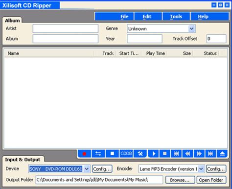The width and height of the screenshot is (232, 189).
Task: Minimize the Xilisoft CD Ripper window
Action: (214, 5)
